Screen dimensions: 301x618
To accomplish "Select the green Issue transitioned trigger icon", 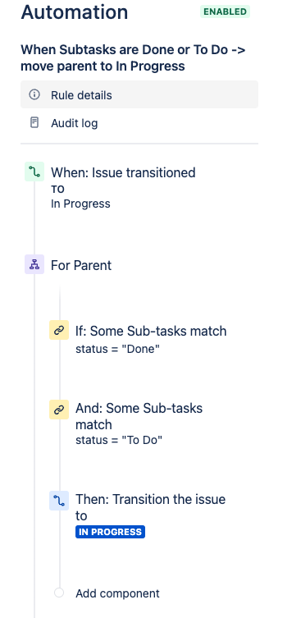I will click(34, 172).
